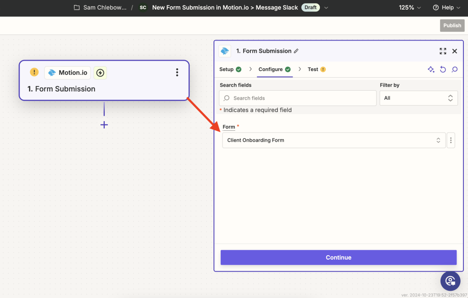Click the SC avatar badge

point(143,7)
